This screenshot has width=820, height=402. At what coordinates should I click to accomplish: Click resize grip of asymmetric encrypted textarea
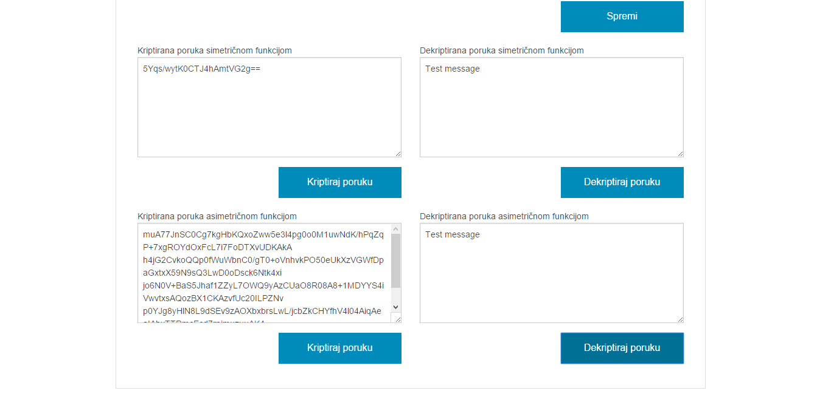[397, 319]
